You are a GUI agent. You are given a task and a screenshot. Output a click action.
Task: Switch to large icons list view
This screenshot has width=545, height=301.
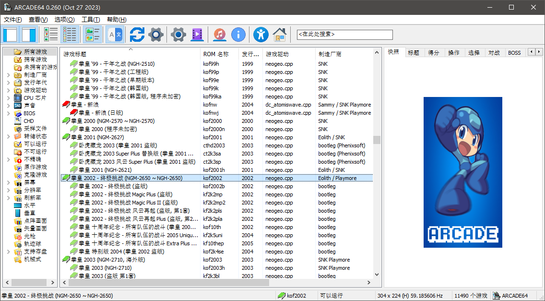pyautogui.click(x=51, y=35)
